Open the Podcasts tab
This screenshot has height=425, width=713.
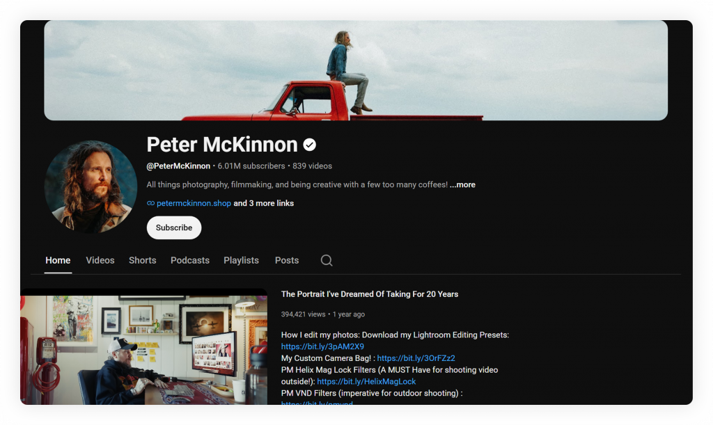[x=190, y=260]
